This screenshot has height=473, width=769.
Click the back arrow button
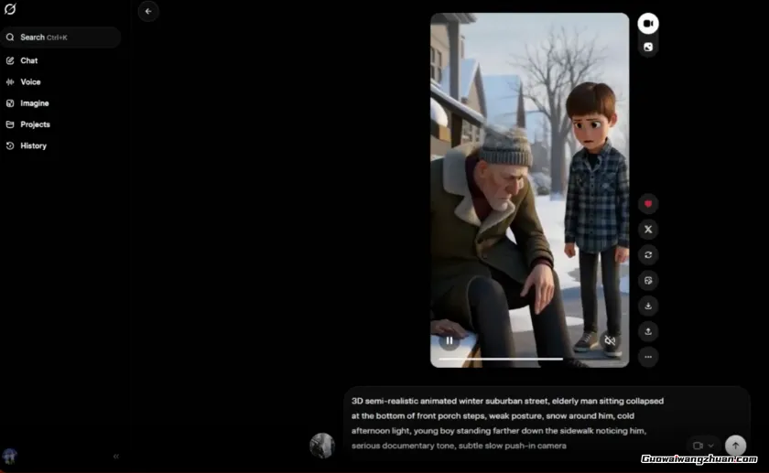tap(148, 11)
